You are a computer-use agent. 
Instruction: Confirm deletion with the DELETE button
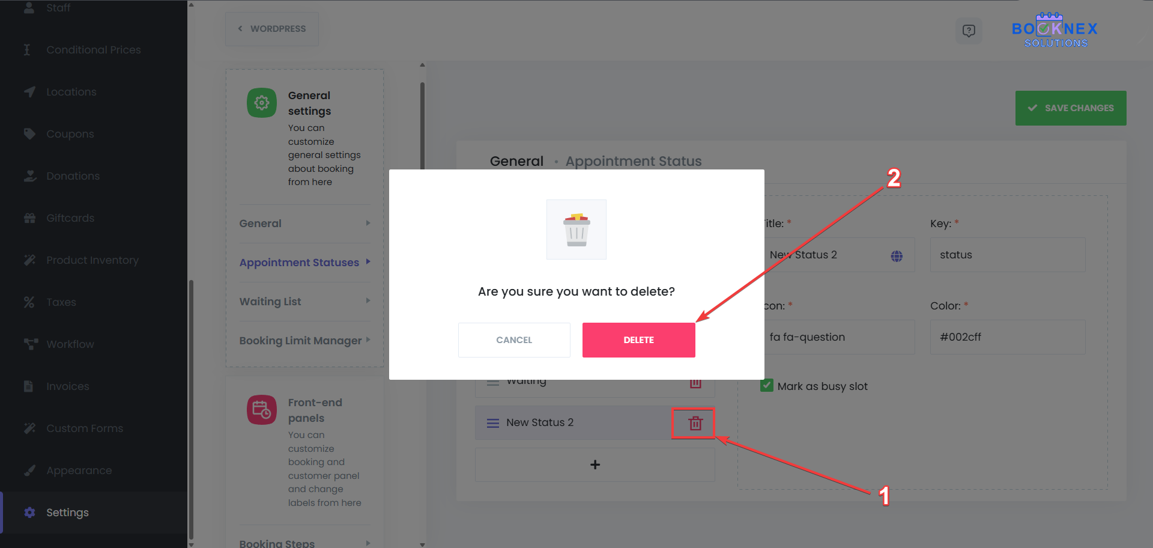pos(638,340)
